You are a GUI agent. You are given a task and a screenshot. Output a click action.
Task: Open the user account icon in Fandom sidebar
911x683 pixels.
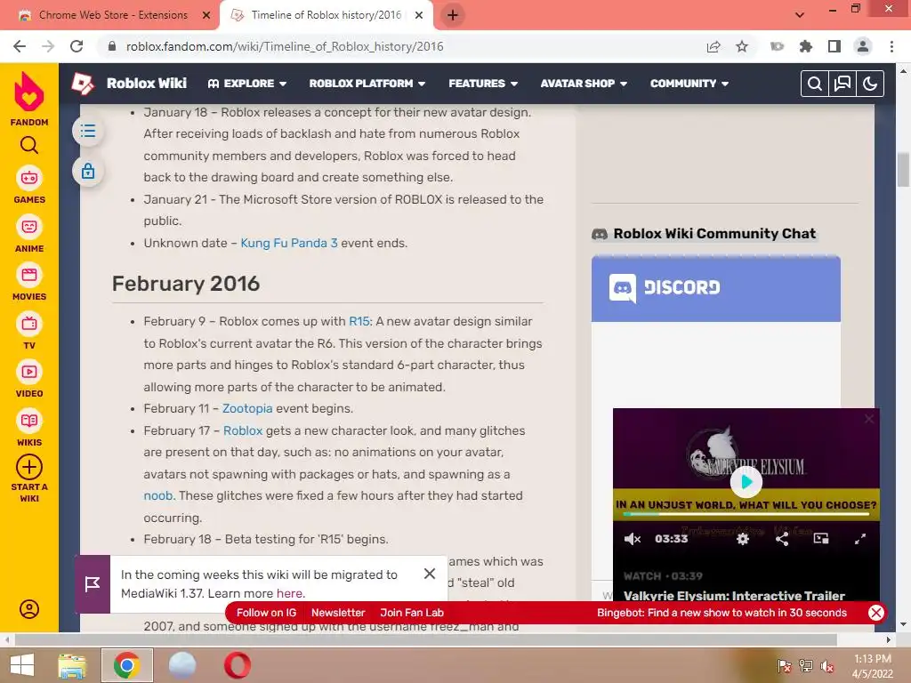[x=29, y=608]
